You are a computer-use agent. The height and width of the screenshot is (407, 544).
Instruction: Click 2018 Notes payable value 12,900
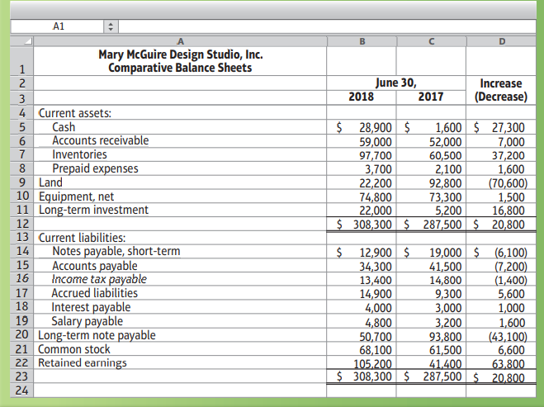(376, 253)
